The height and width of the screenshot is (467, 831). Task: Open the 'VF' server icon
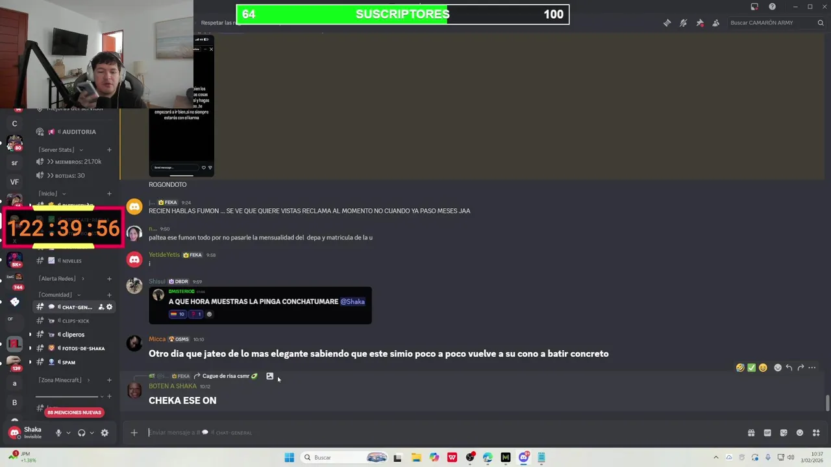click(x=14, y=182)
